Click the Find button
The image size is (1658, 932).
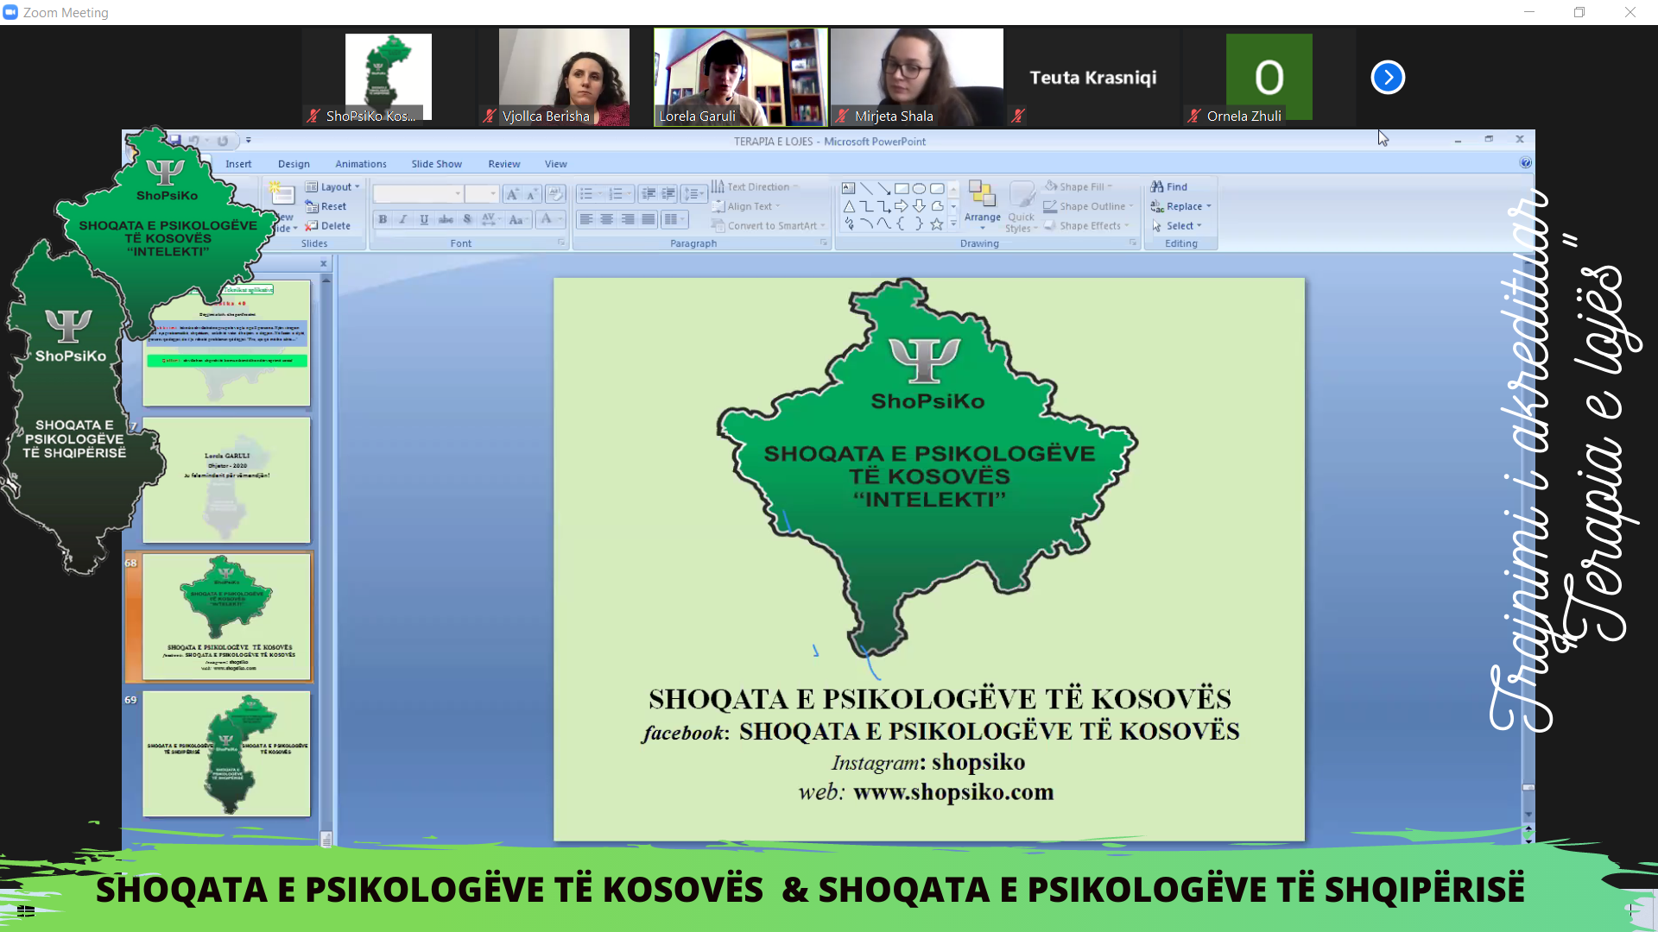(x=1169, y=186)
